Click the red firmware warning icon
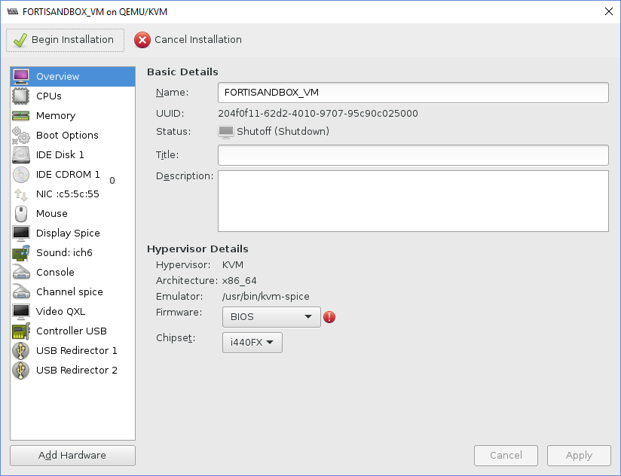Image resolution: width=621 pixels, height=476 pixels. point(329,317)
